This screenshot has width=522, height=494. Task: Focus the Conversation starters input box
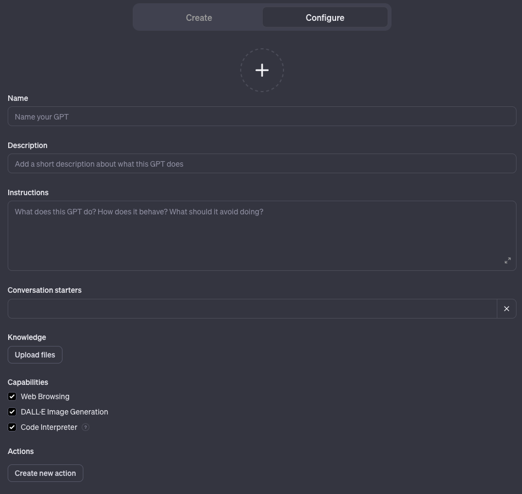pos(252,309)
